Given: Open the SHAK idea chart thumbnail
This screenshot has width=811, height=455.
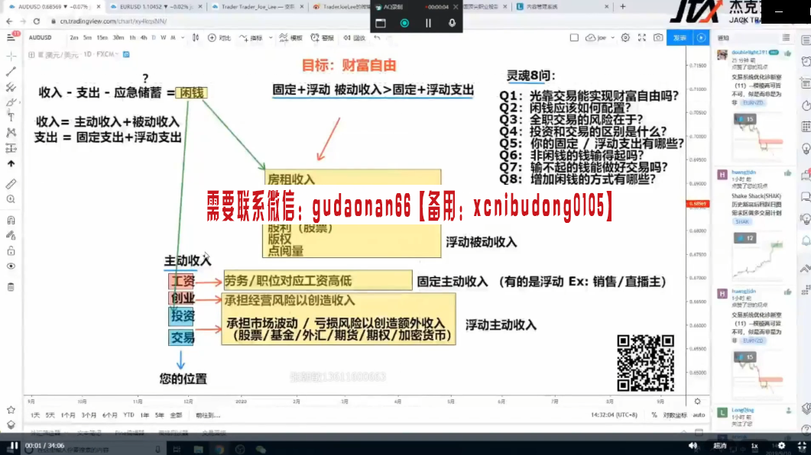Looking at the screenshot, I should click(x=757, y=256).
